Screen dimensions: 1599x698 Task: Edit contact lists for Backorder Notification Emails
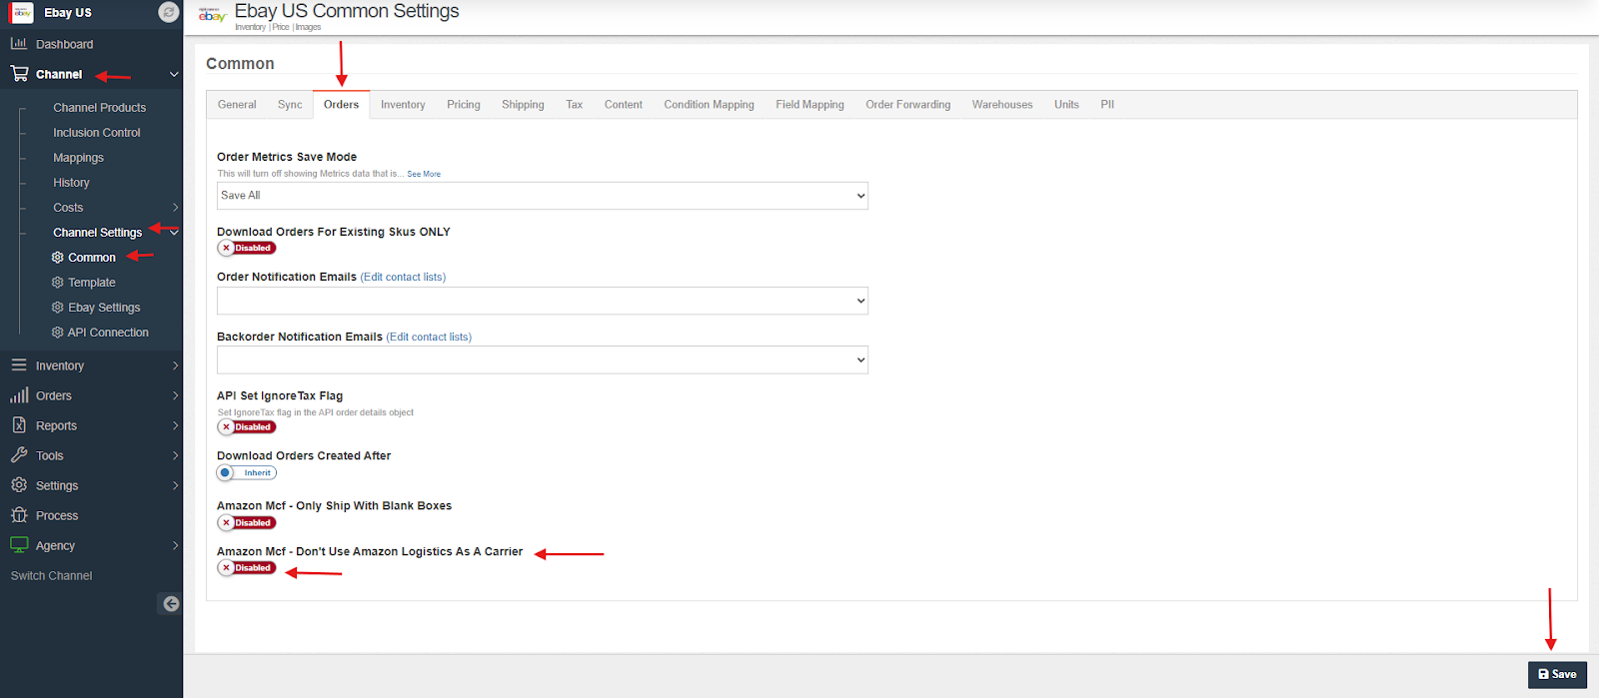pyautogui.click(x=429, y=338)
